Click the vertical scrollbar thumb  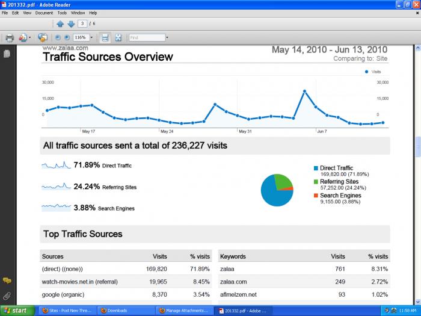pos(418,147)
